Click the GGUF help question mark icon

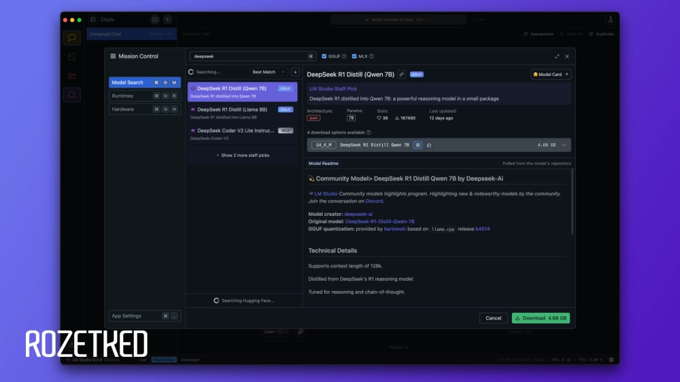(344, 56)
